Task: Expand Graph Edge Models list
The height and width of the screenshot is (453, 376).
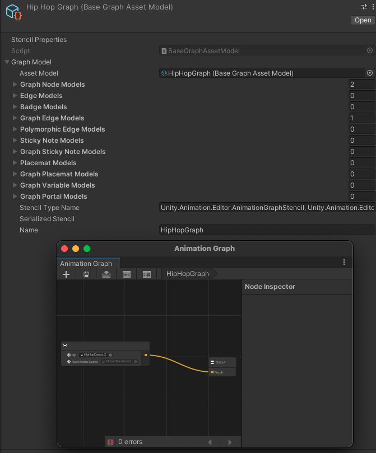Action: pyautogui.click(x=15, y=118)
